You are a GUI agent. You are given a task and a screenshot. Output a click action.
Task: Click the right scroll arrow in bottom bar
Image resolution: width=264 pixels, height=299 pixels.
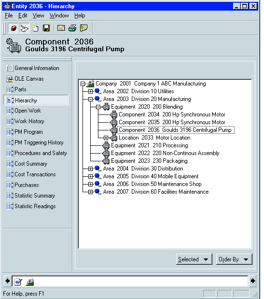253,281
